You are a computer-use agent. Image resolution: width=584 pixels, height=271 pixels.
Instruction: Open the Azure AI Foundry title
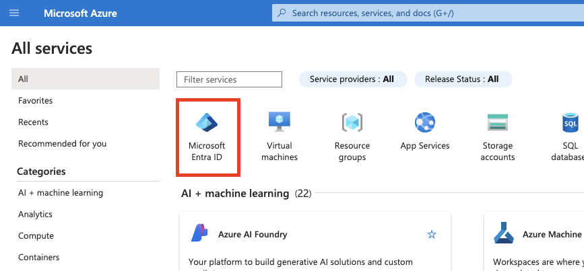tap(253, 235)
